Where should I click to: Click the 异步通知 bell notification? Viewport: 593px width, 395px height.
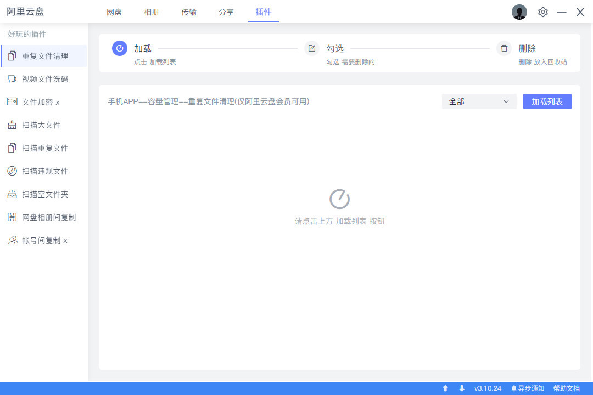point(528,388)
